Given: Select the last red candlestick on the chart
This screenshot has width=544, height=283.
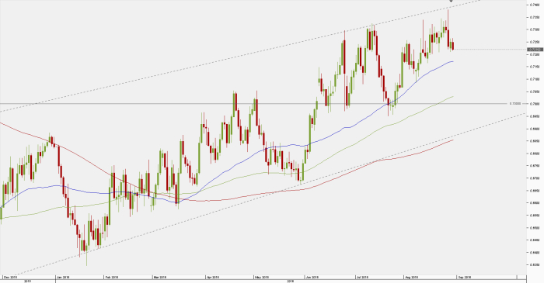Looking at the screenshot, I should (x=453, y=46).
